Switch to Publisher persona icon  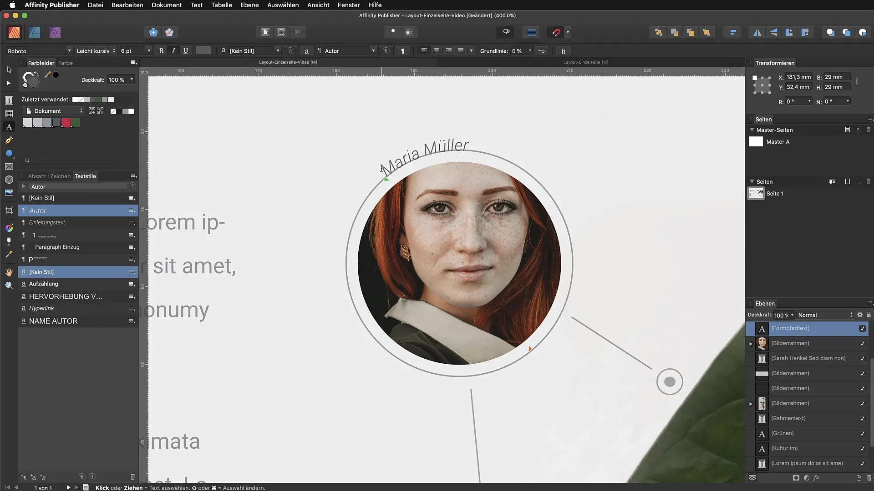(x=14, y=32)
